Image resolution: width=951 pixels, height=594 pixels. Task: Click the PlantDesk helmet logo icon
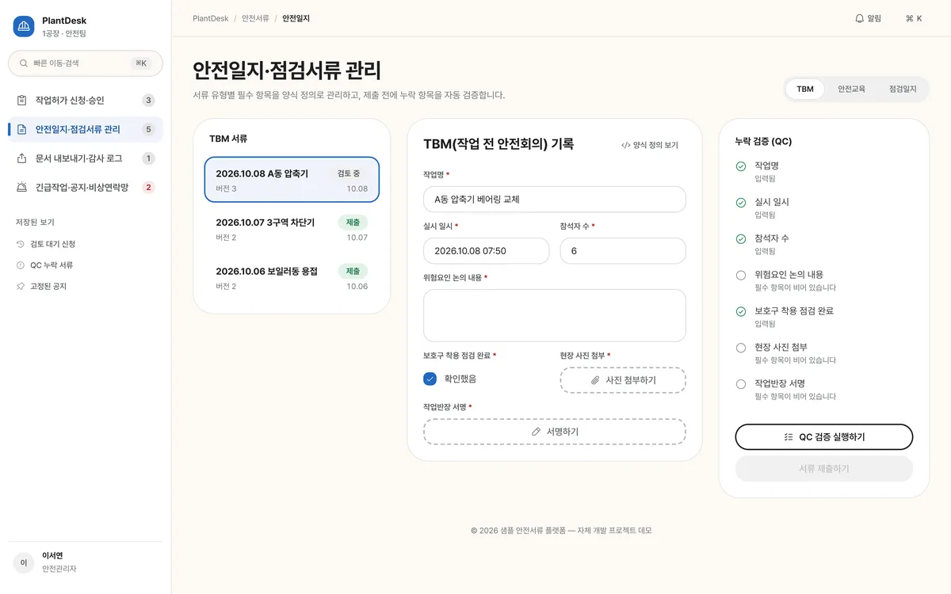pos(24,26)
